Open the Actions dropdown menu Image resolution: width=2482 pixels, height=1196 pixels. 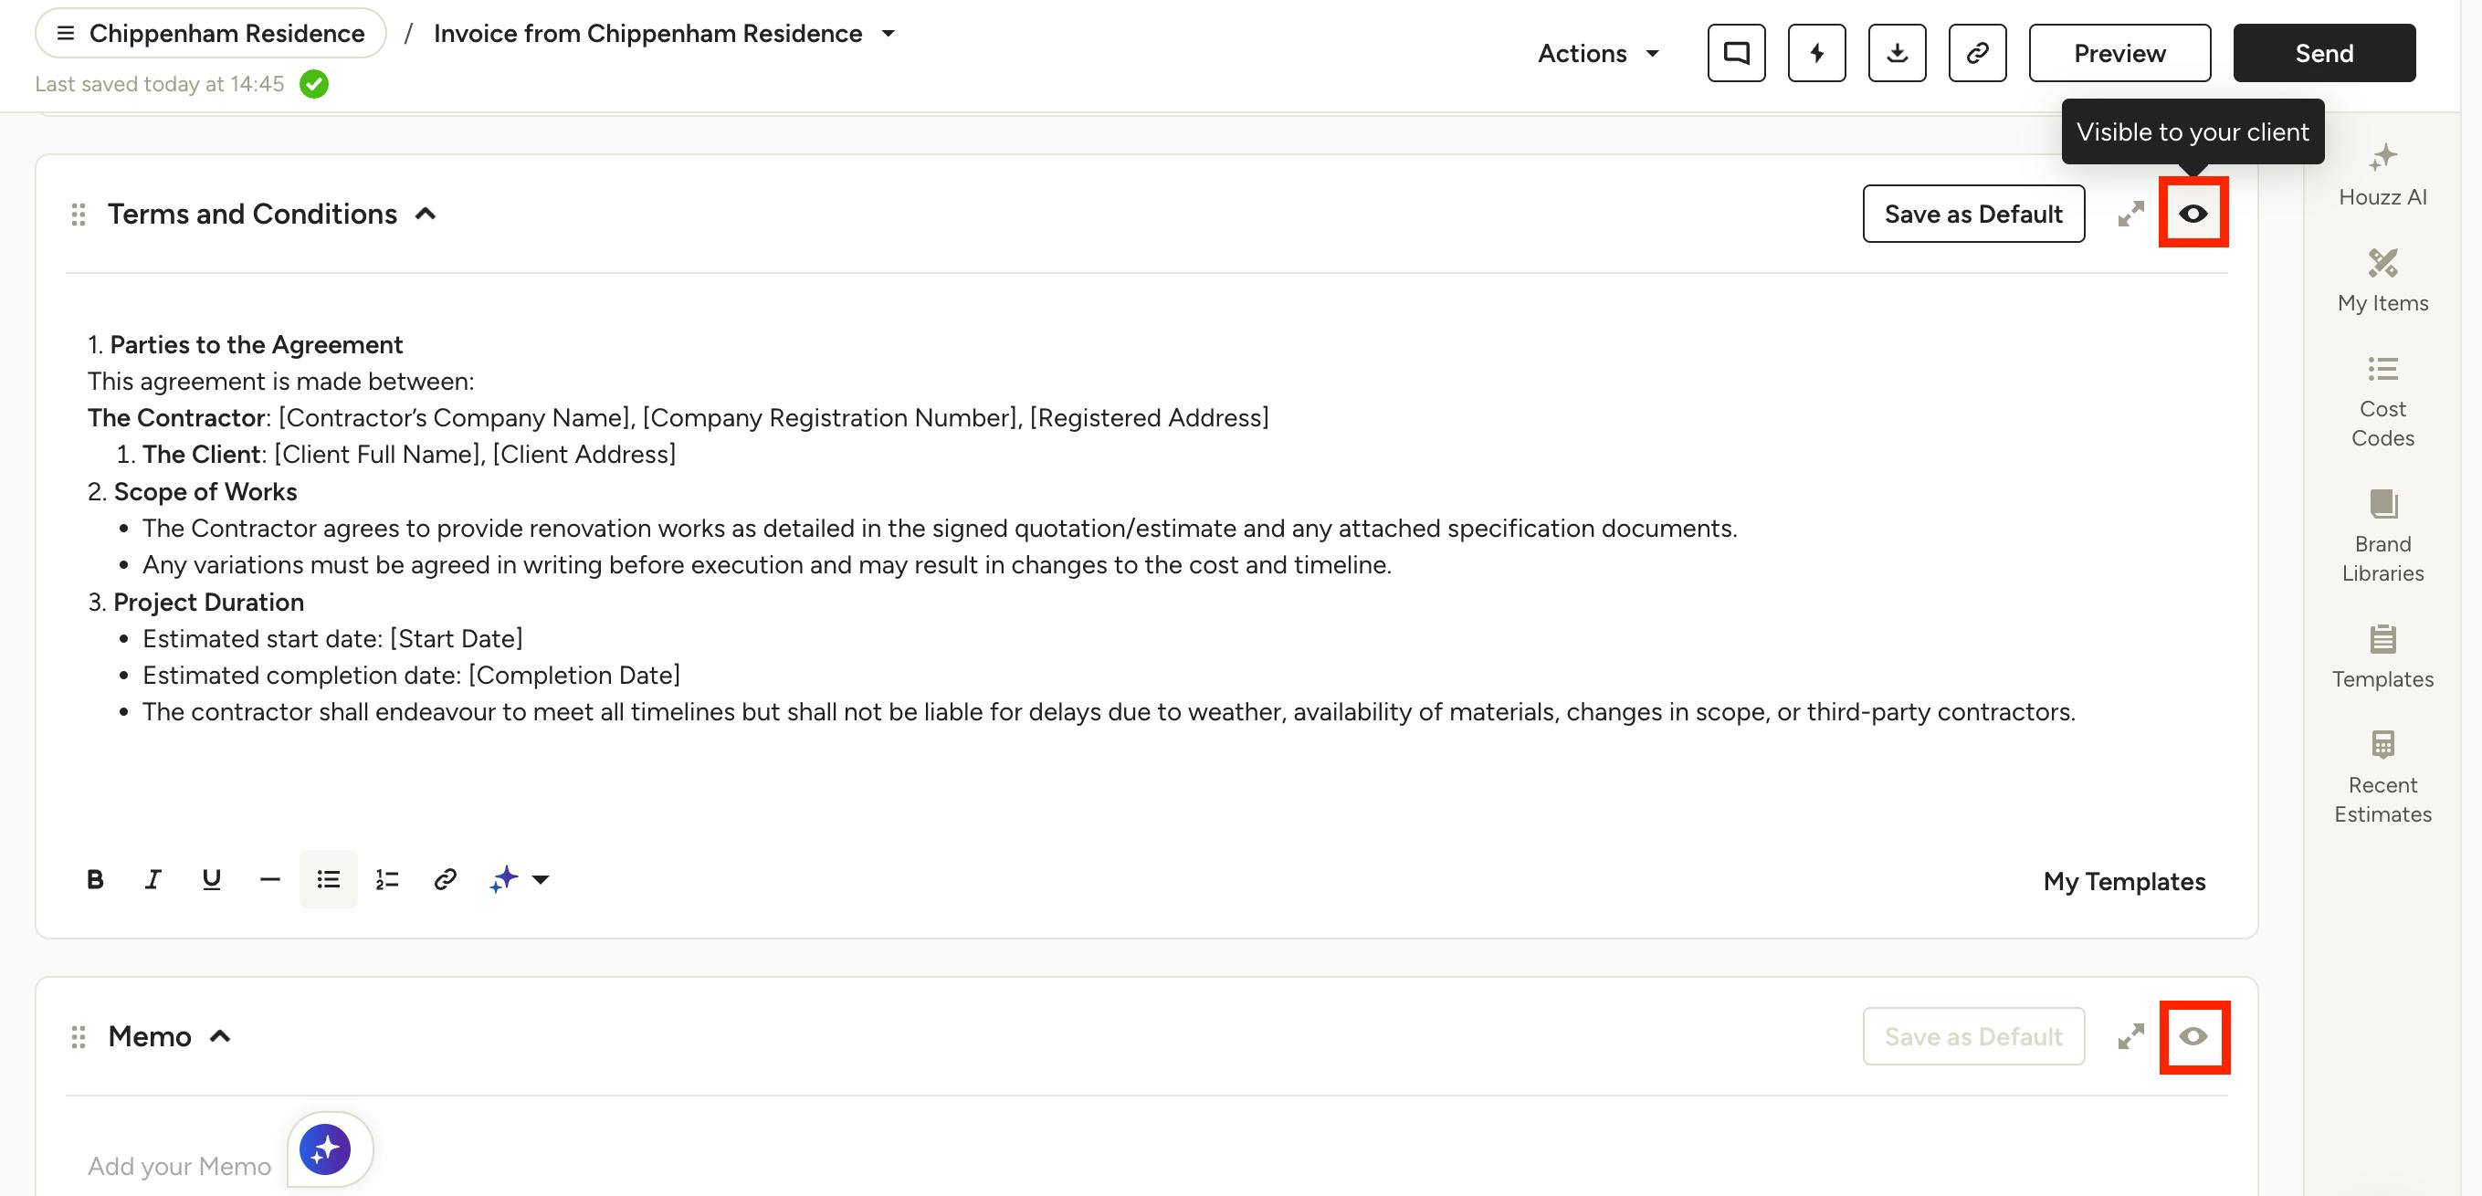1597,53
